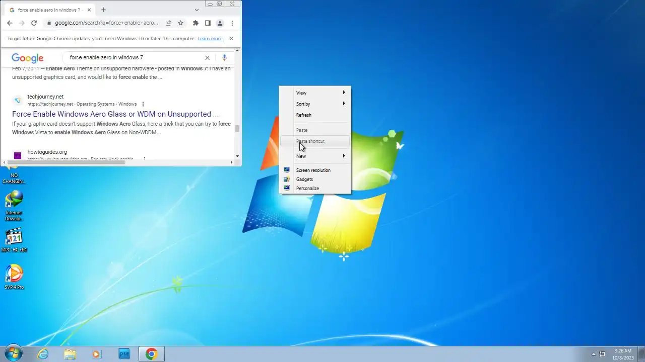Show hidden tray icons arrow
Screen dimensions: 645x362
(x=594, y=354)
